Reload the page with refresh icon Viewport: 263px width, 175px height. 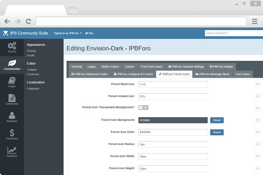(28, 21)
